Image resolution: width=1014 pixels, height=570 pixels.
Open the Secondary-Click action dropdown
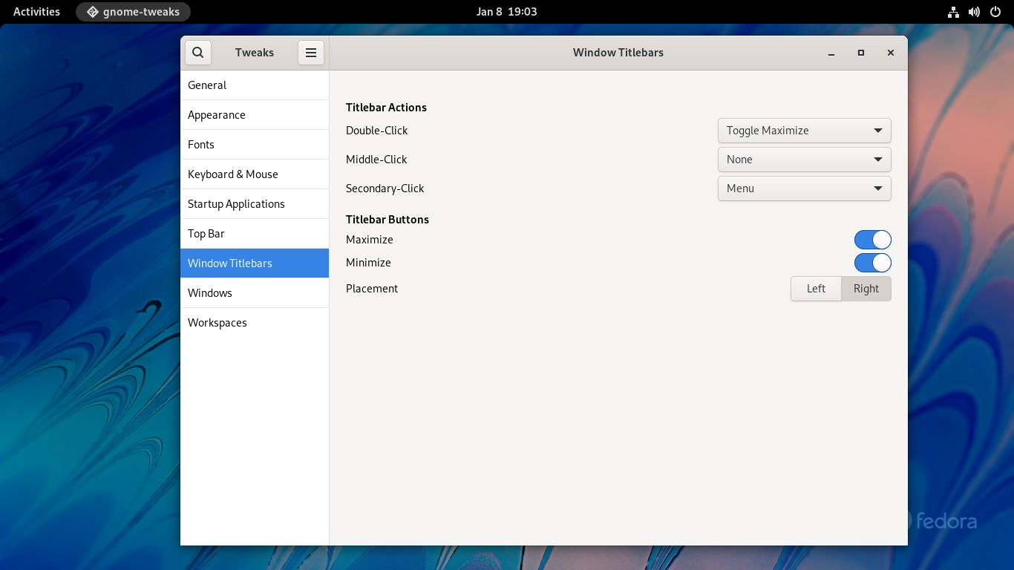805,189
